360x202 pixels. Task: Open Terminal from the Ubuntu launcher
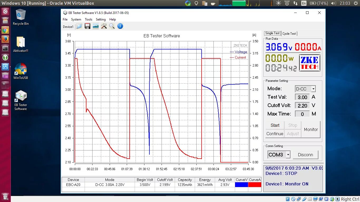click(5, 48)
